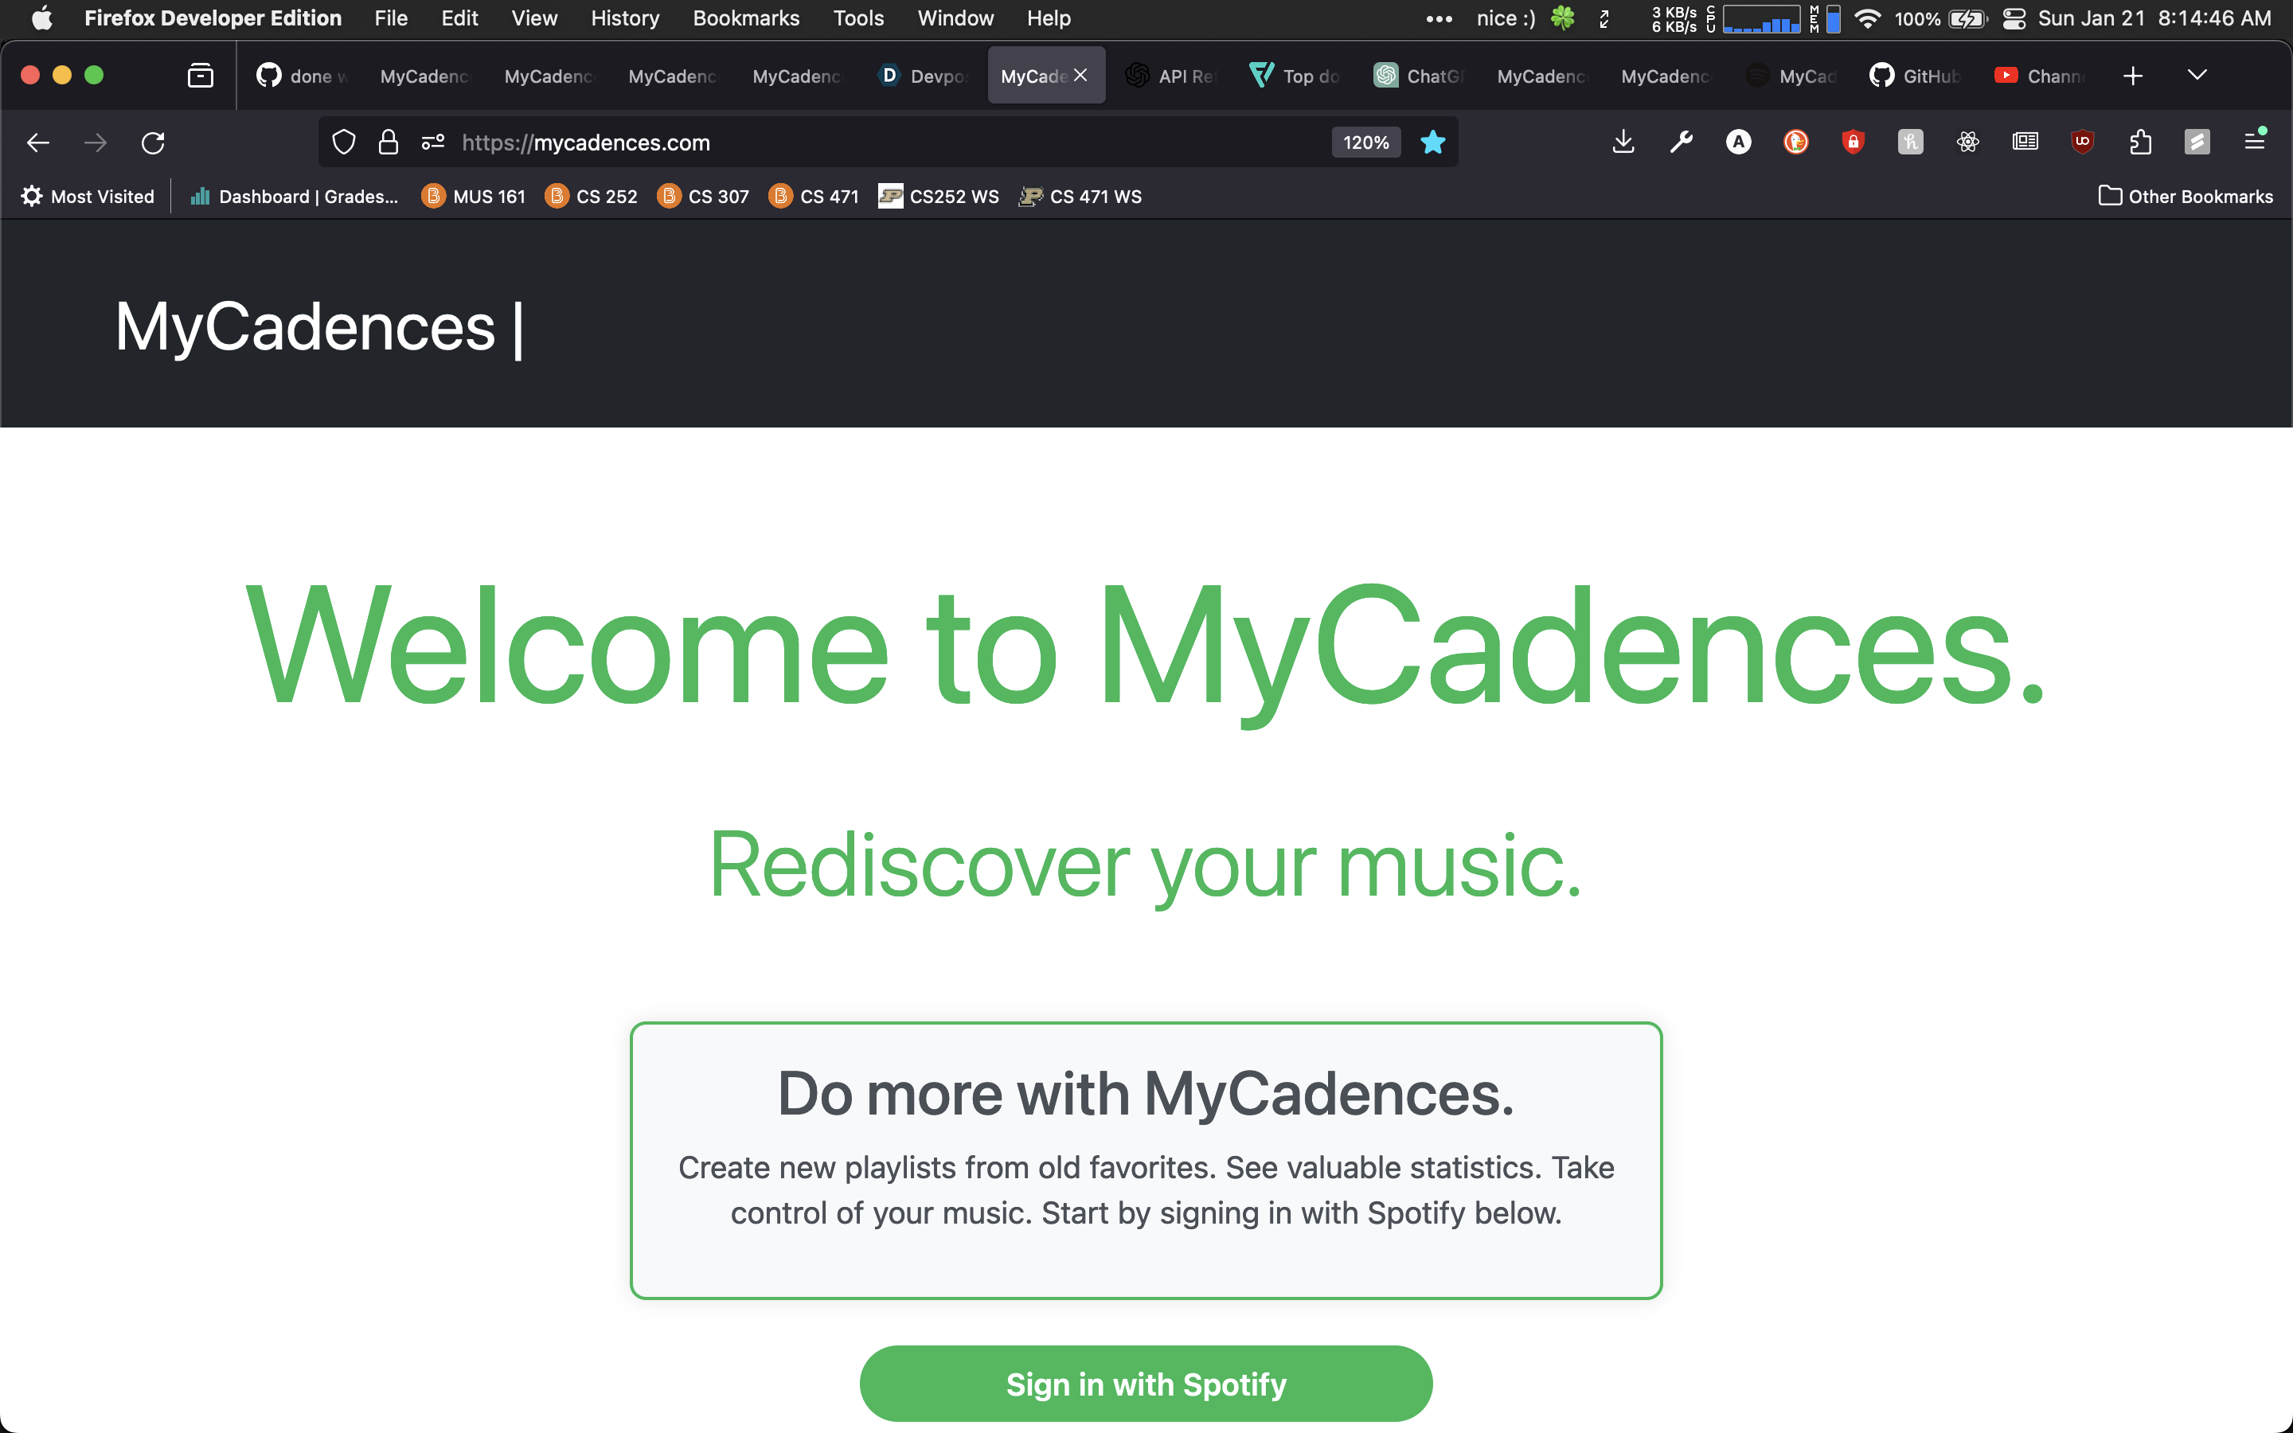Open Firefox View icon beside tabs
The width and height of the screenshot is (2293, 1433).
(200, 76)
